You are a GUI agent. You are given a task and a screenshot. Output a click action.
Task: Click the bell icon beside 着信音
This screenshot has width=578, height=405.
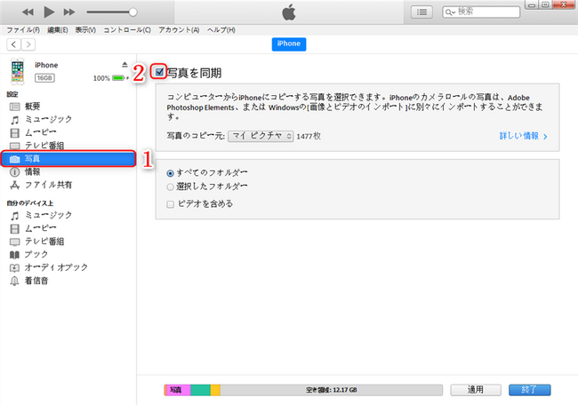click(x=14, y=282)
